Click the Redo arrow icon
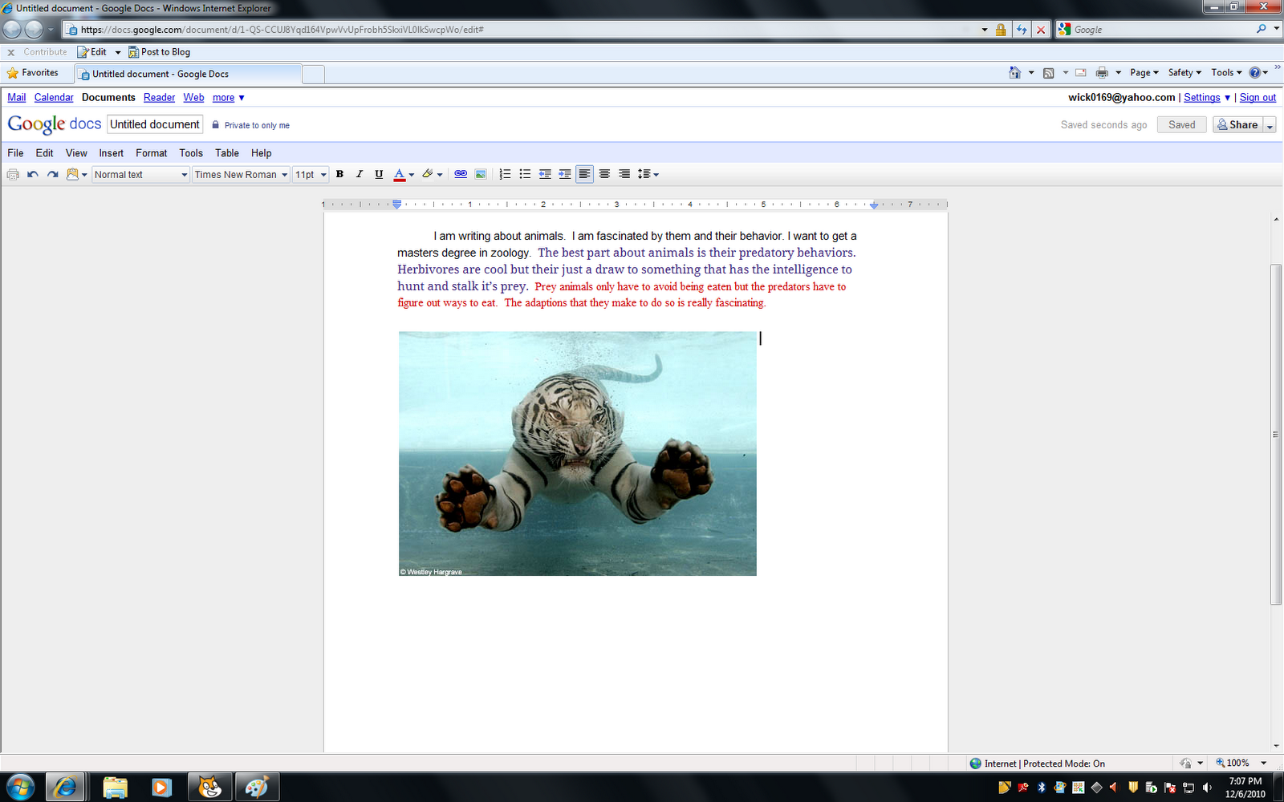This screenshot has height=802, width=1284. [x=53, y=174]
